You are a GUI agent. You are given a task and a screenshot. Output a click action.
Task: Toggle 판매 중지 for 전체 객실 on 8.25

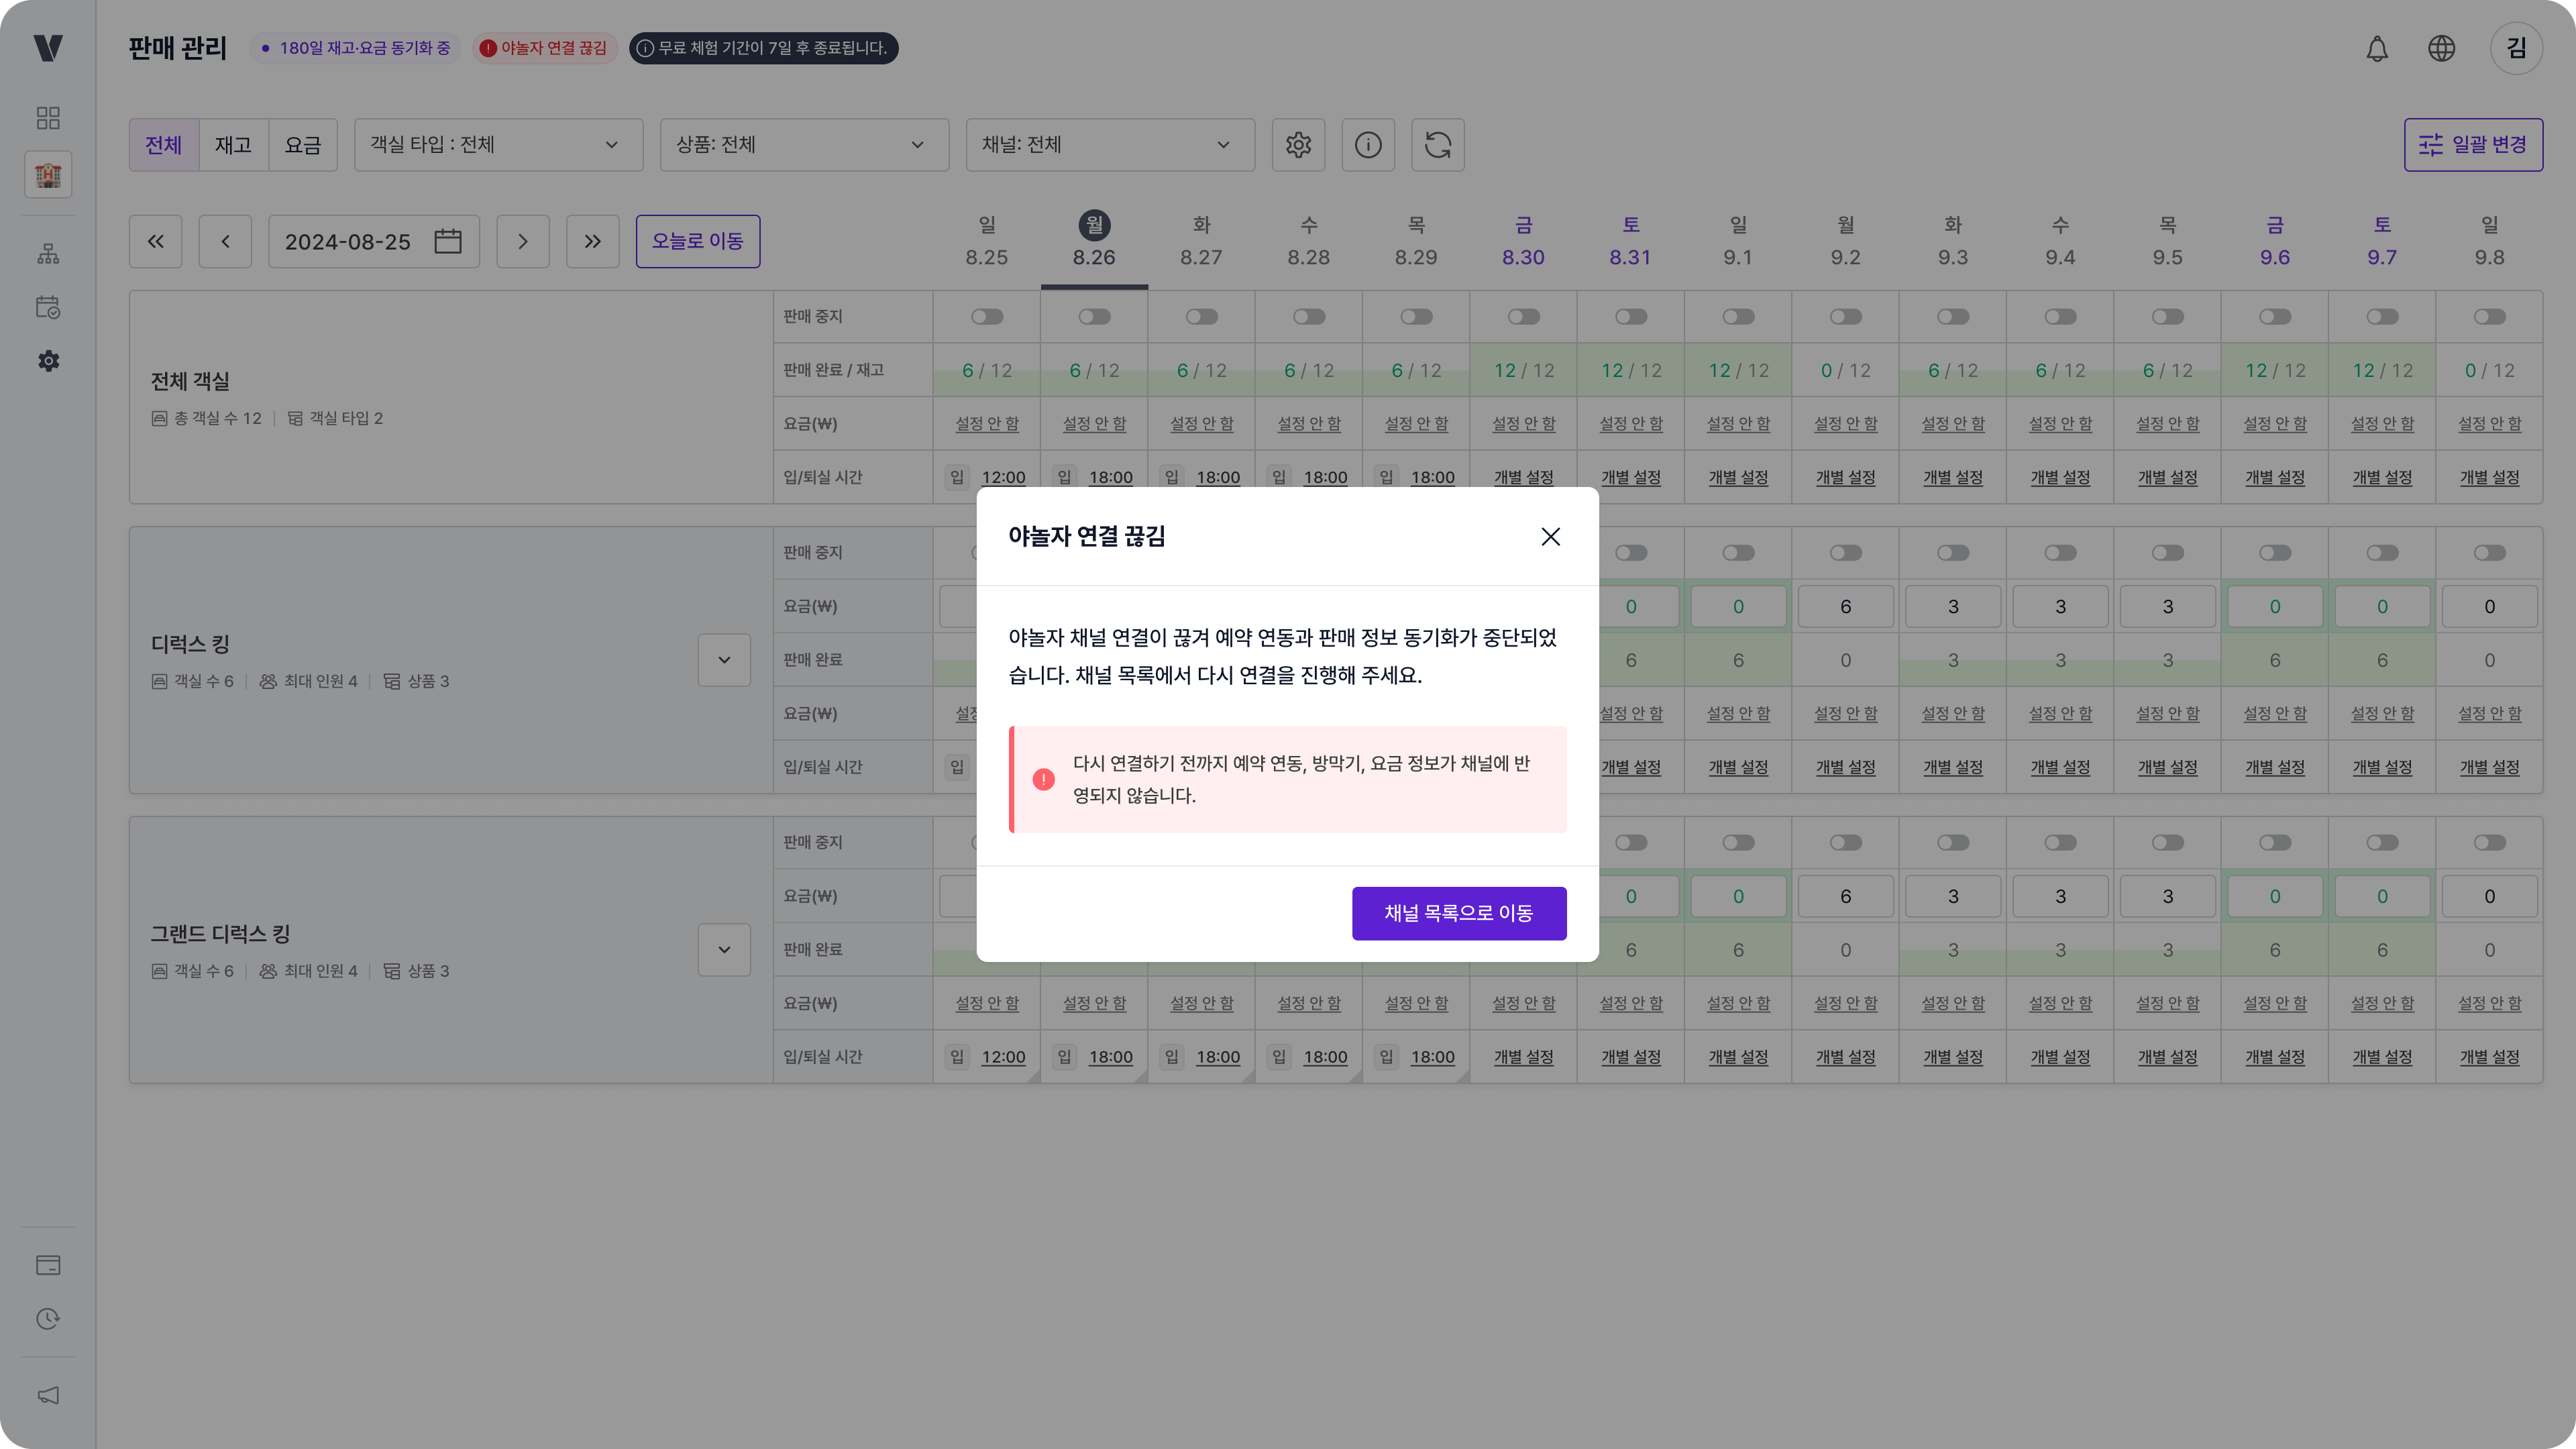point(987,317)
